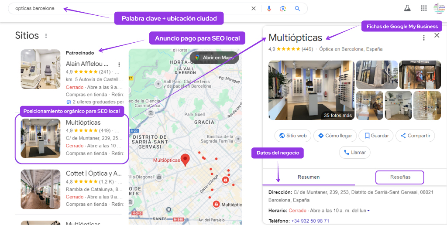Click the red Multiópticas map pin
This screenshot has width=447, height=225.
[186, 160]
